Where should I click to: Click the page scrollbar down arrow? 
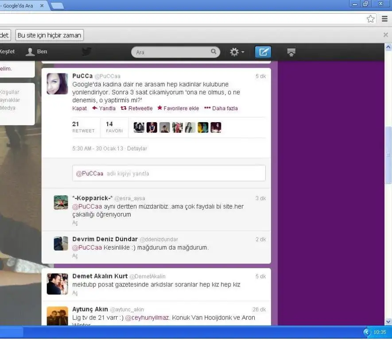point(388,322)
